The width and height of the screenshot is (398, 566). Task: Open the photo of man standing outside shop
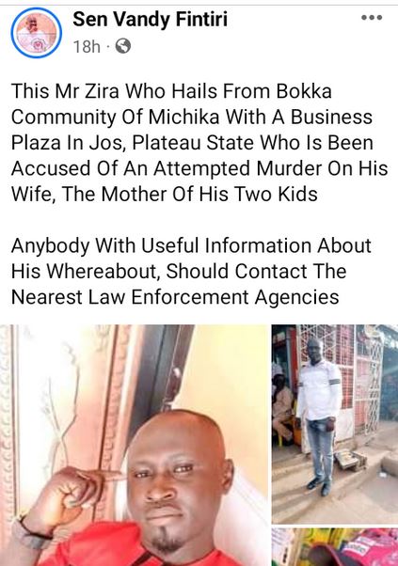(x=335, y=424)
